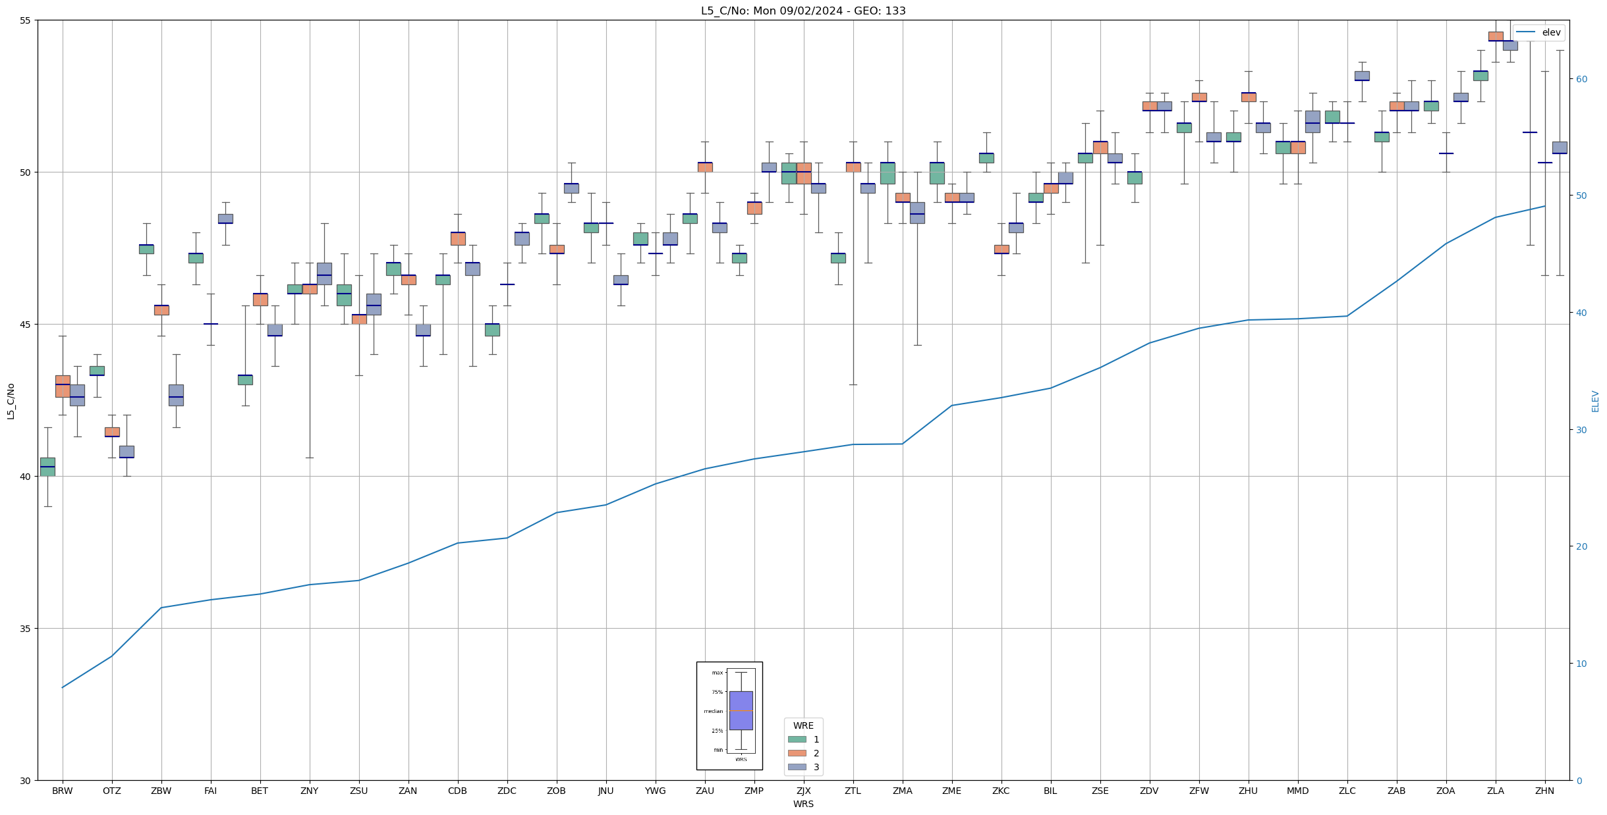Click the boxplot key inset diagram
The height and width of the screenshot is (815, 1607).
pyautogui.click(x=729, y=716)
